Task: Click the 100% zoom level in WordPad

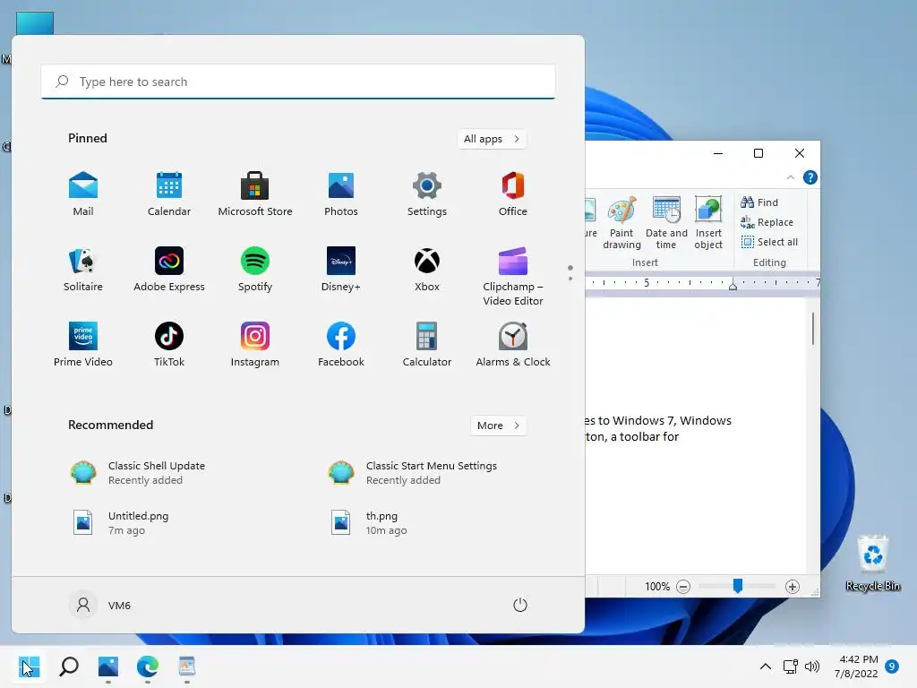Action: 656,586
